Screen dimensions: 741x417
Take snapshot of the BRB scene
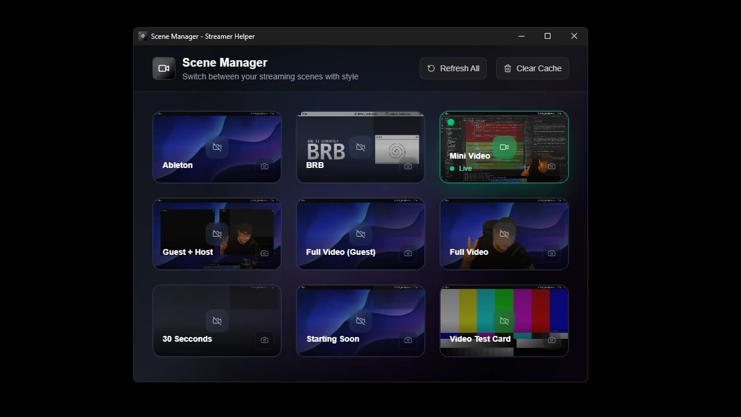408,166
